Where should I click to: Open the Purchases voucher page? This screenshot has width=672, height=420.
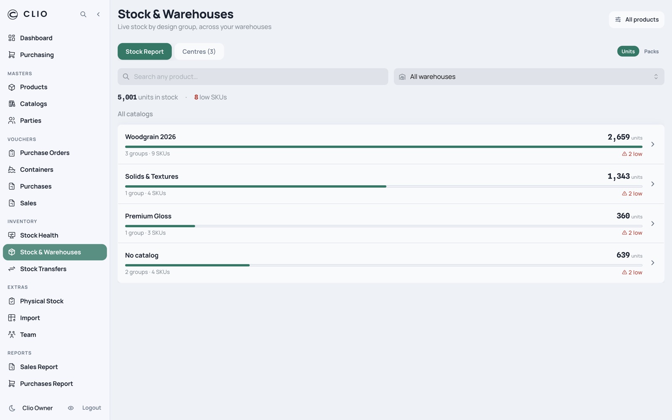[x=55, y=186]
